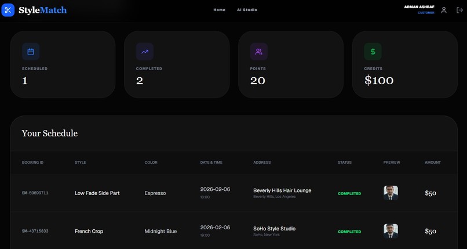Click the STYLE column header
The width and height of the screenshot is (467, 249).
click(x=80, y=163)
